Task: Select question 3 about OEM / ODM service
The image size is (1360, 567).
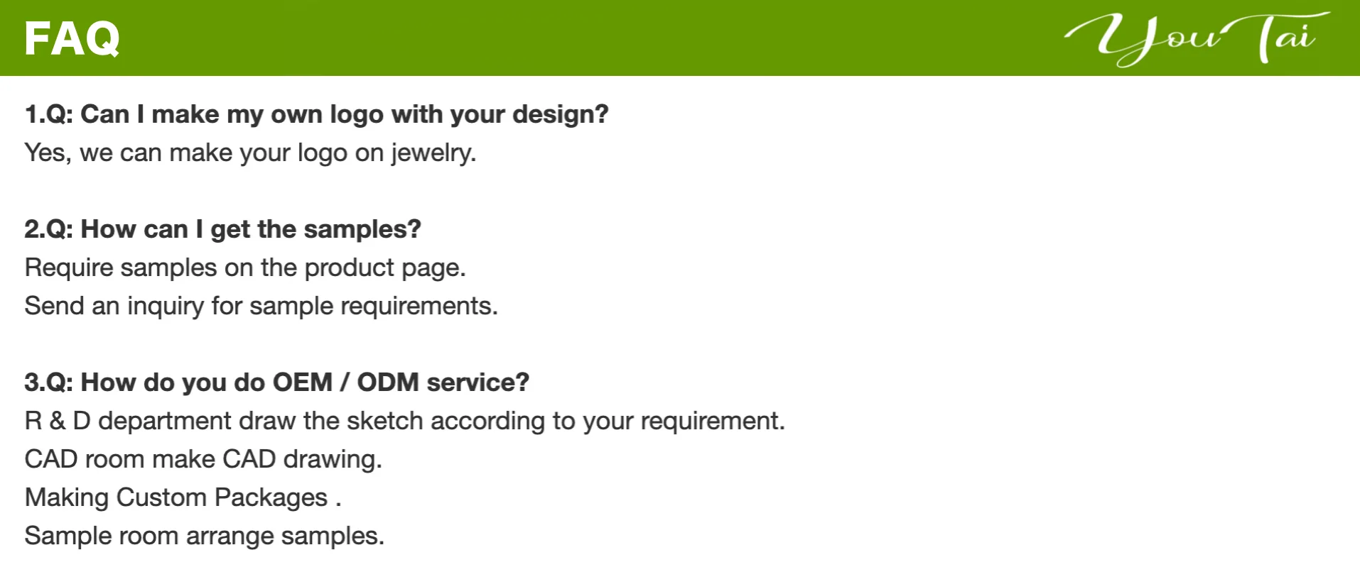Action: 276,382
